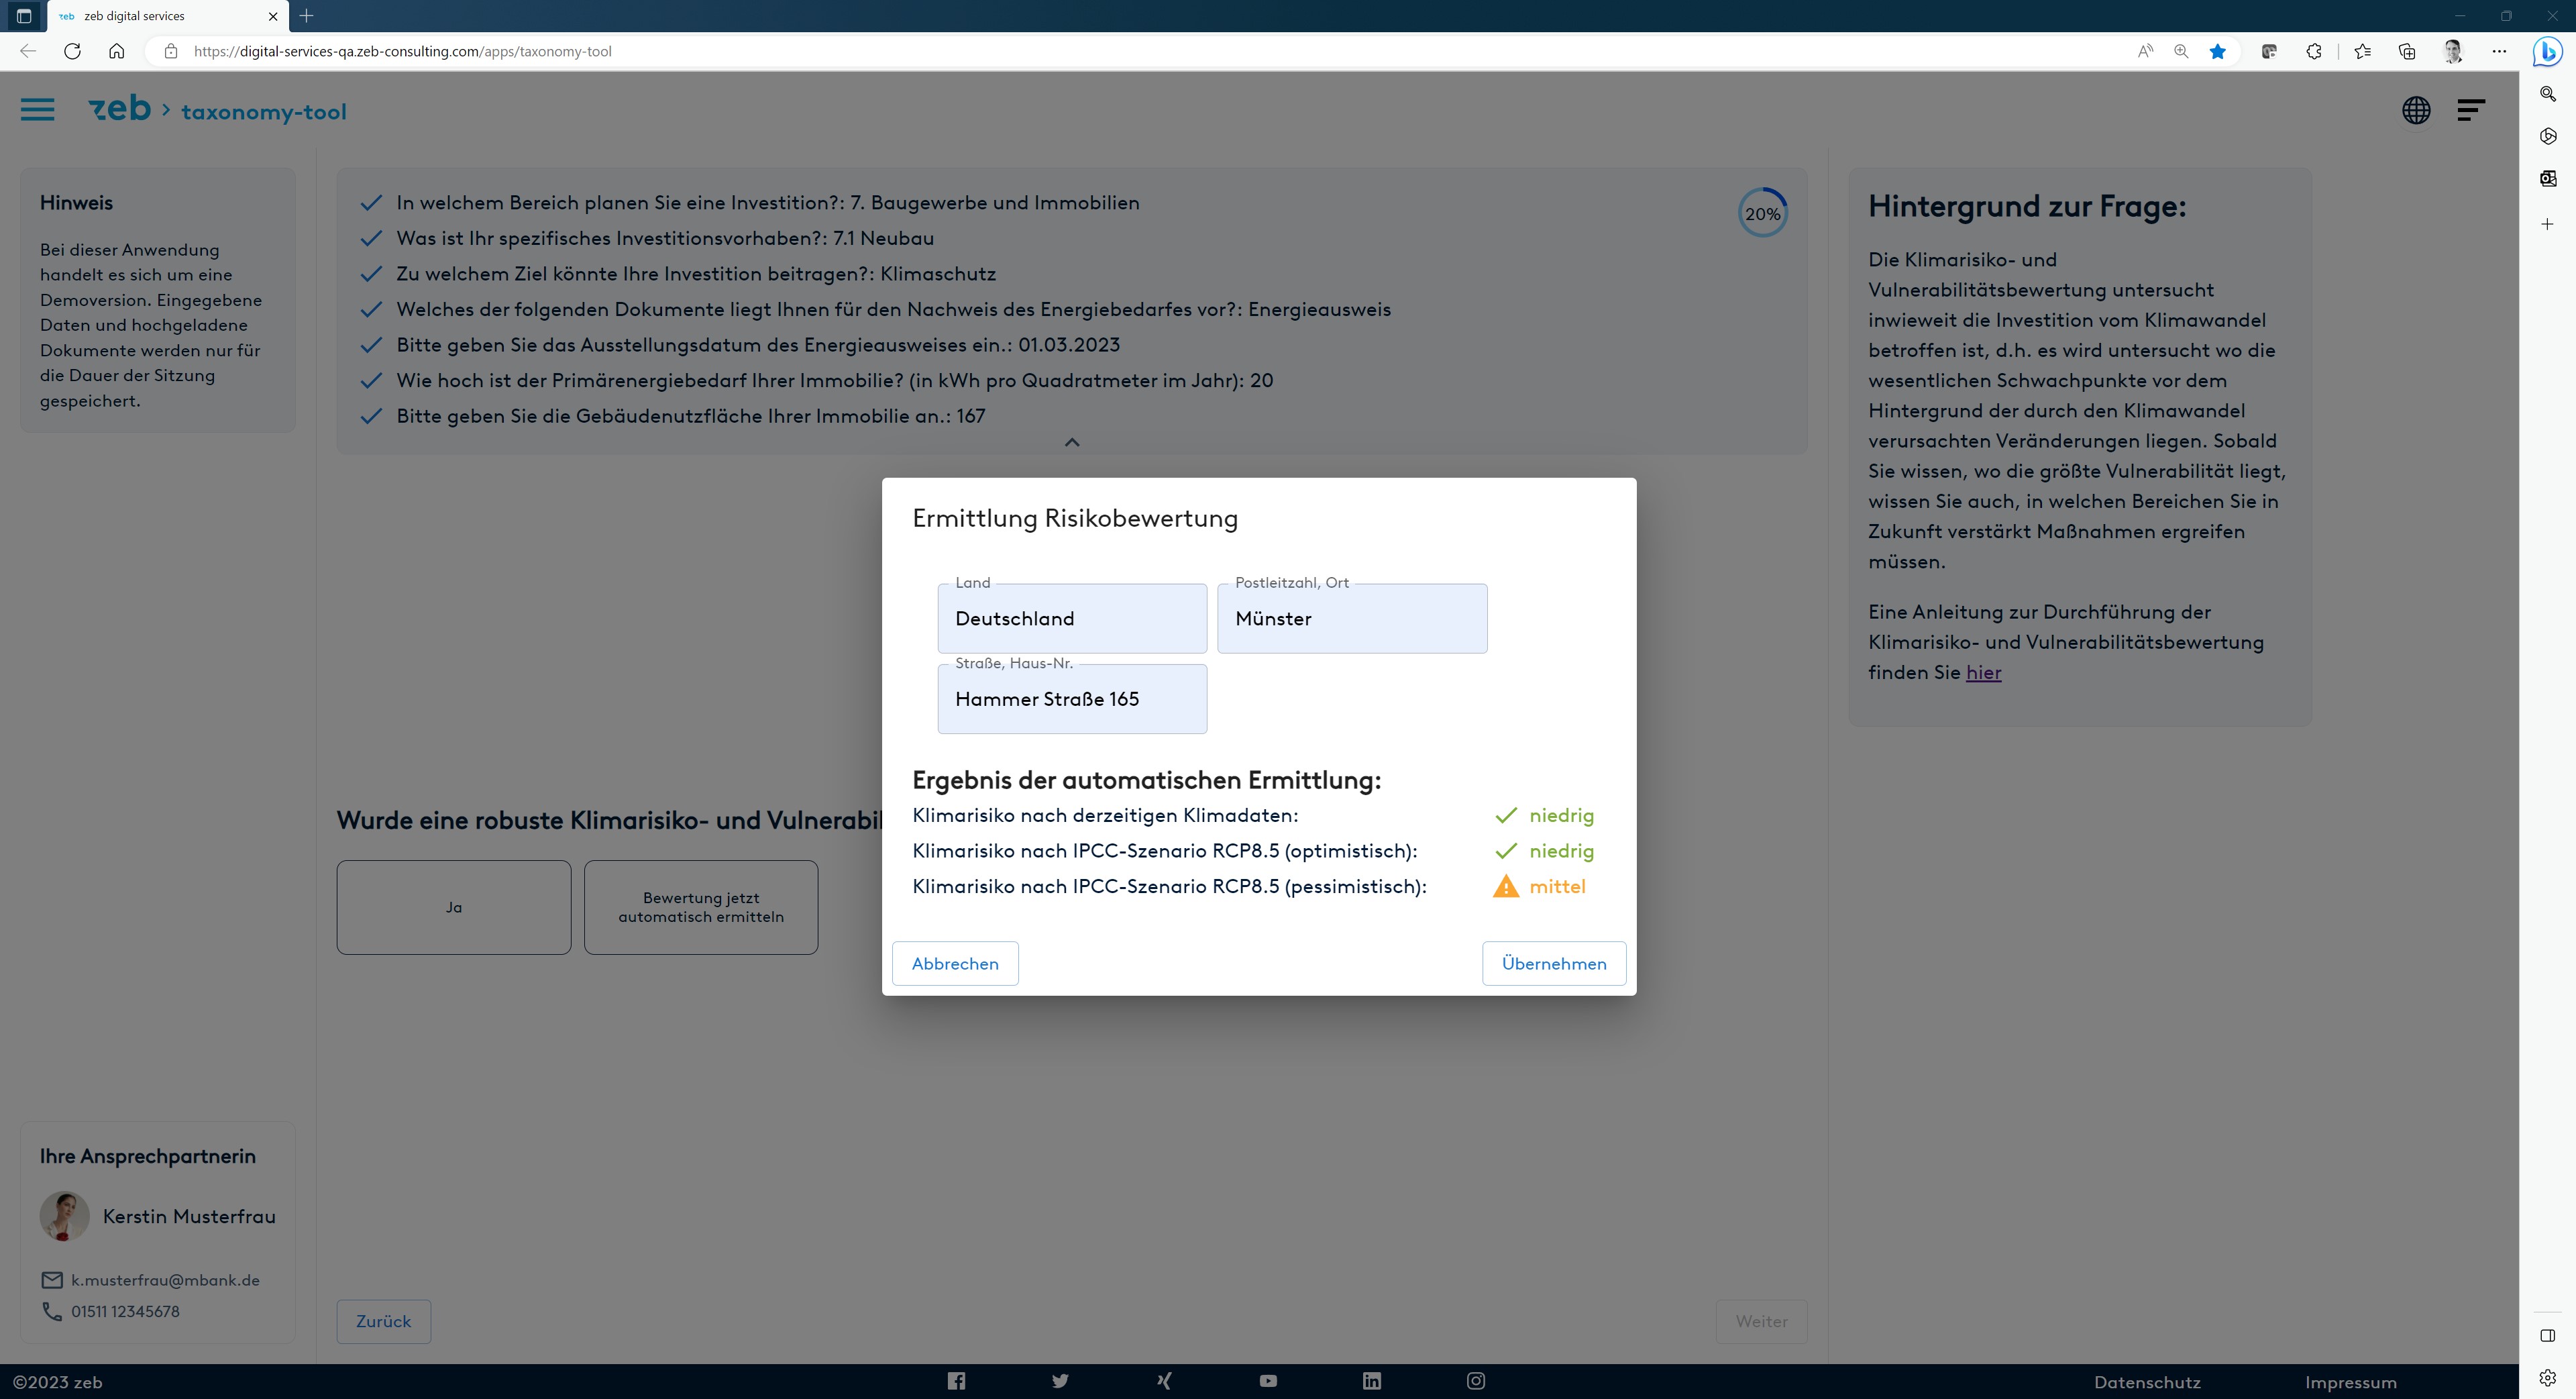Screen dimensions: 2576x1399
Task: Collapse the answered questions summary chevron
Action: [x=1071, y=442]
